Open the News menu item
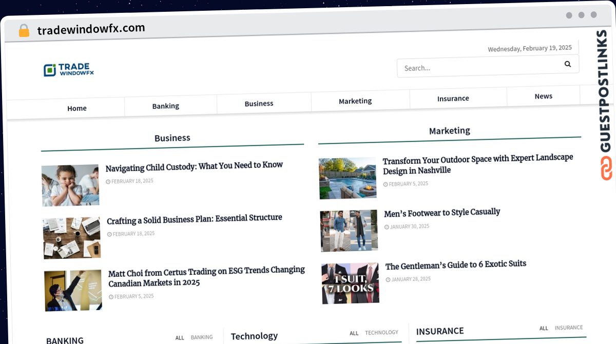 click(543, 96)
